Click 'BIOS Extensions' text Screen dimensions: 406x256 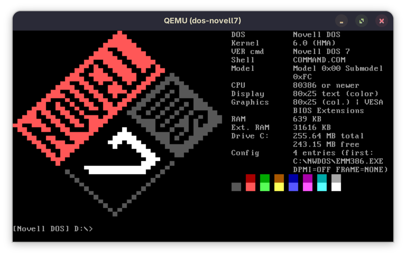coord(329,111)
